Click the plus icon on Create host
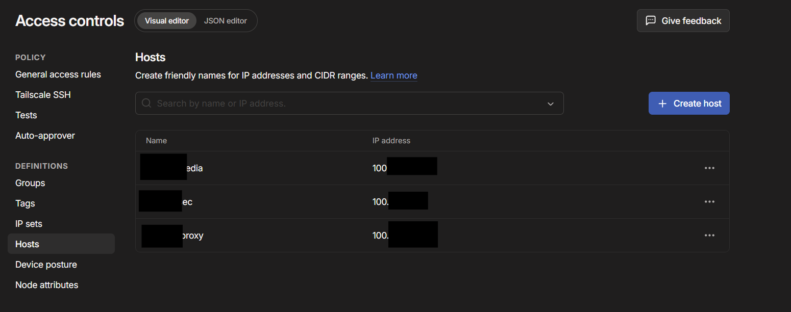Screen dimensions: 791x312 point(662,103)
